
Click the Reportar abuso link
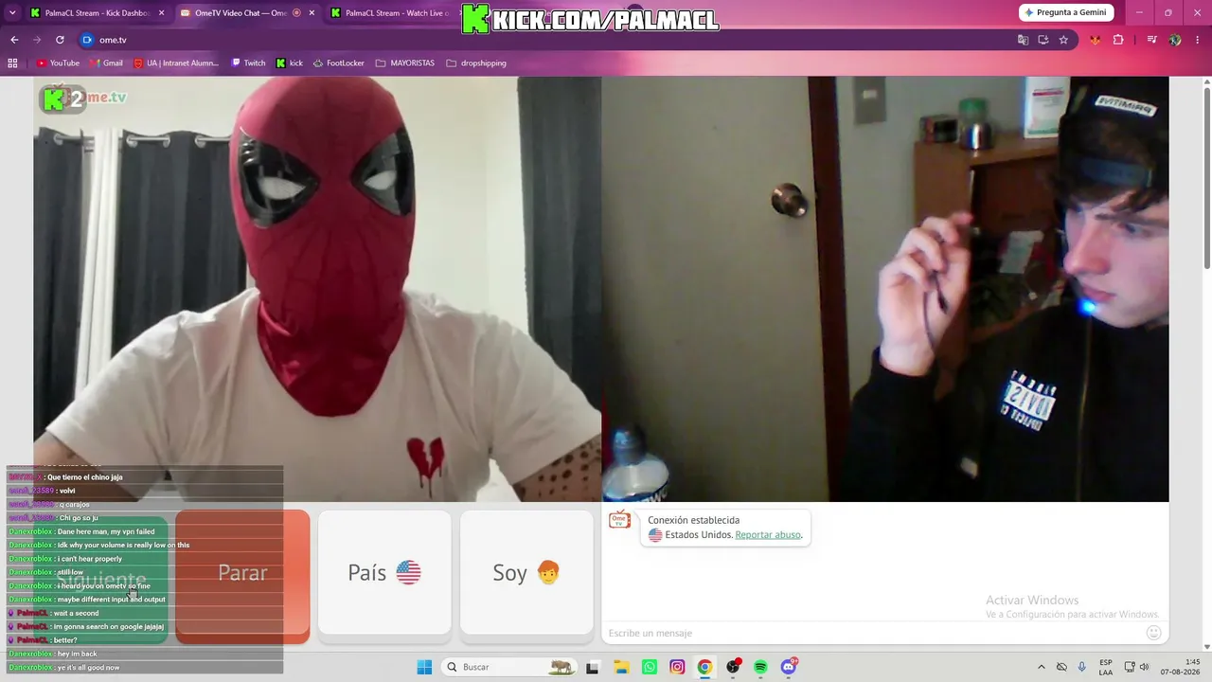(x=768, y=535)
